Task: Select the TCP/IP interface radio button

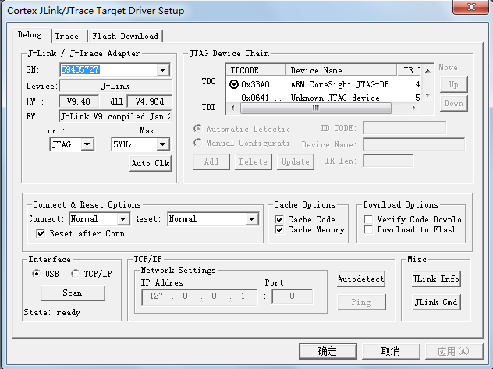Action: (75, 274)
